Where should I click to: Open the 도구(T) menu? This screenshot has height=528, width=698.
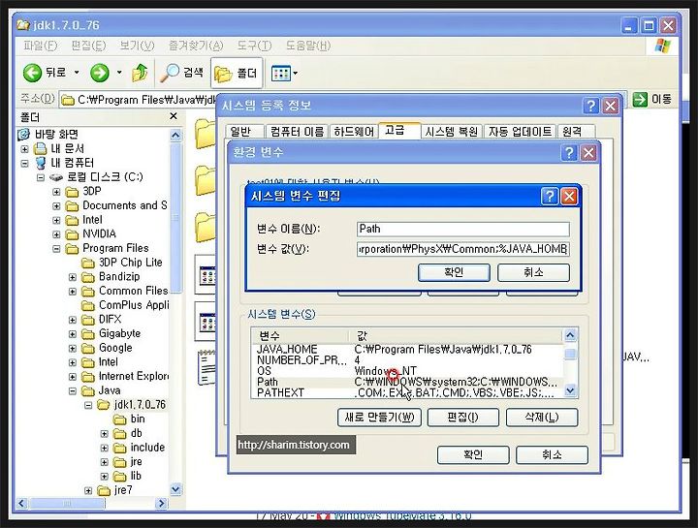[254, 46]
